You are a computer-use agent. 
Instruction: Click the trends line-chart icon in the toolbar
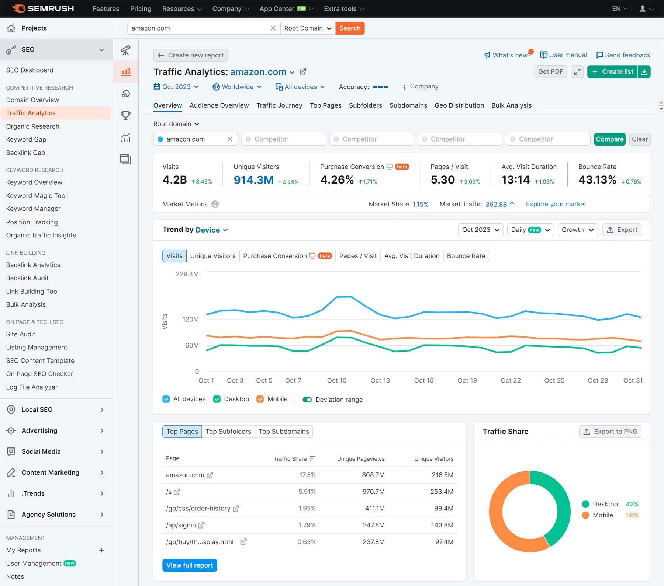coord(125,137)
